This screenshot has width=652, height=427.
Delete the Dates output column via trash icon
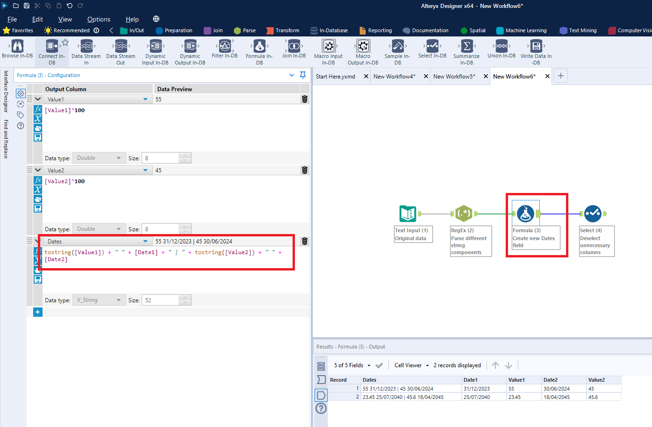(x=304, y=241)
